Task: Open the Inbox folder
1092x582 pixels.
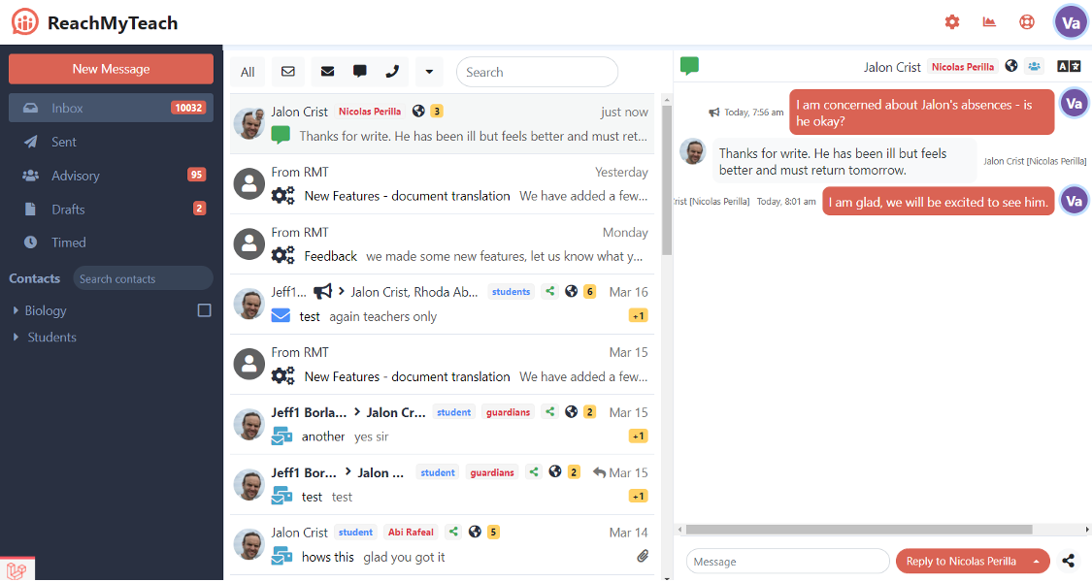Action: point(111,108)
